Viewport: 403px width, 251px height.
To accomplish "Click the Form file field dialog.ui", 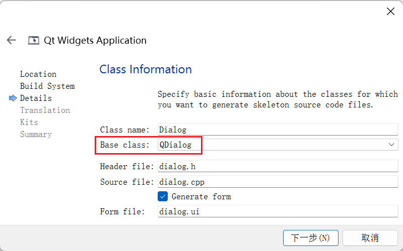I will point(278,211).
